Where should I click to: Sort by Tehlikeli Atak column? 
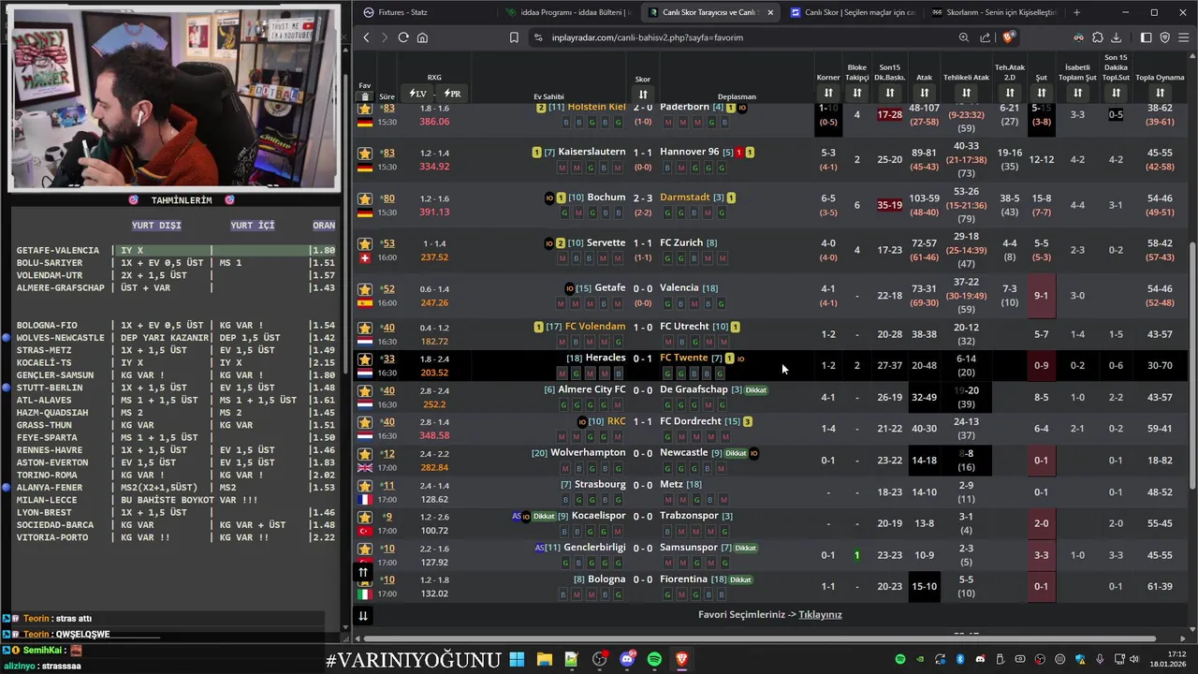click(x=966, y=93)
